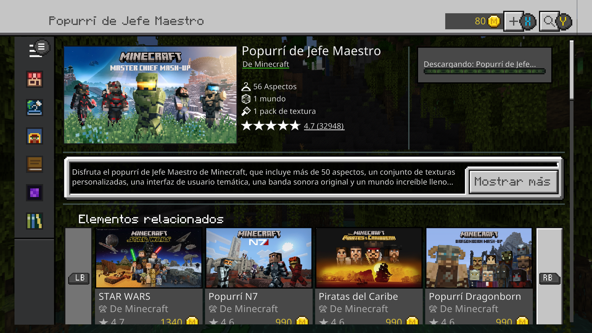The width and height of the screenshot is (592, 333).
Task: Add Minecoins with the plus button
Action: [513, 21]
